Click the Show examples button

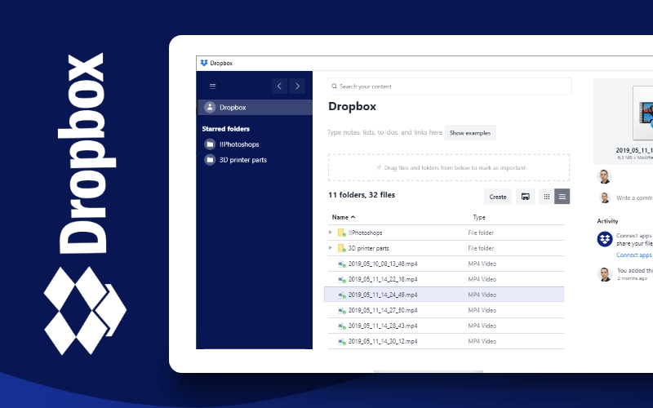tap(470, 133)
